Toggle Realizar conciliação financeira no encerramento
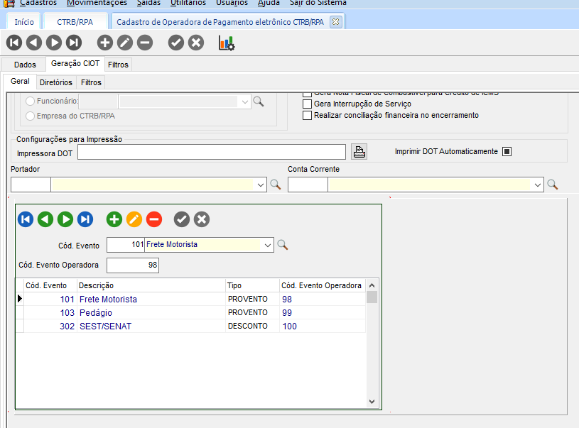The height and width of the screenshot is (428, 579). click(x=307, y=115)
